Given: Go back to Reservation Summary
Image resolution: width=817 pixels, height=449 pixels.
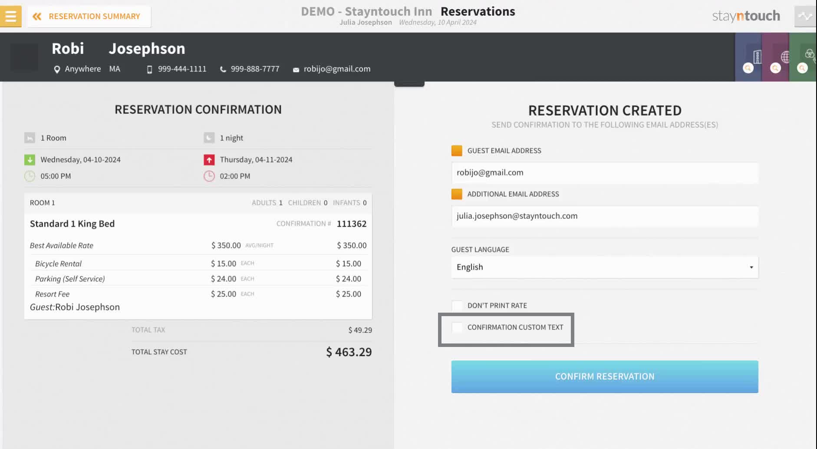Looking at the screenshot, I should (x=89, y=17).
